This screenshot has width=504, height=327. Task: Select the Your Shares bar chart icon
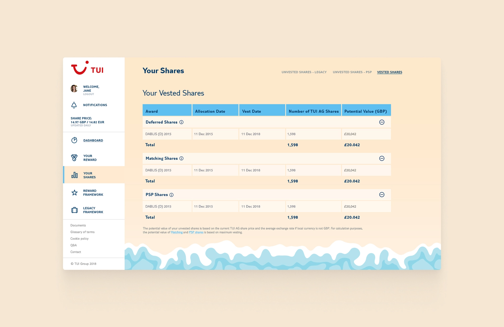tap(74, 175)
